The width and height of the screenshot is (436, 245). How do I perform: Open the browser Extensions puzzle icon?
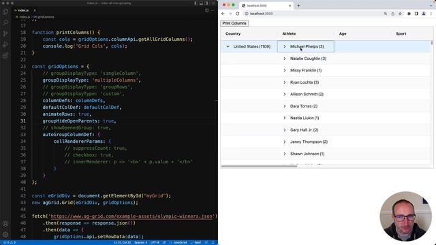tap(409, 14)
